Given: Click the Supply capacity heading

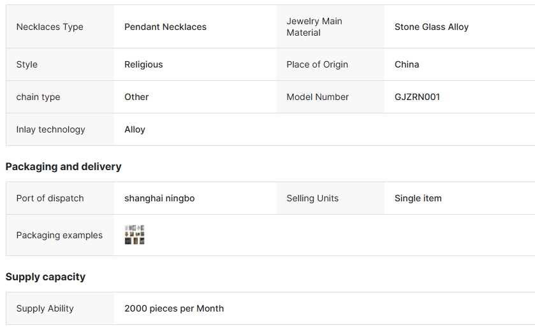Looking at the screenshot, I should [x=45, y=276].
